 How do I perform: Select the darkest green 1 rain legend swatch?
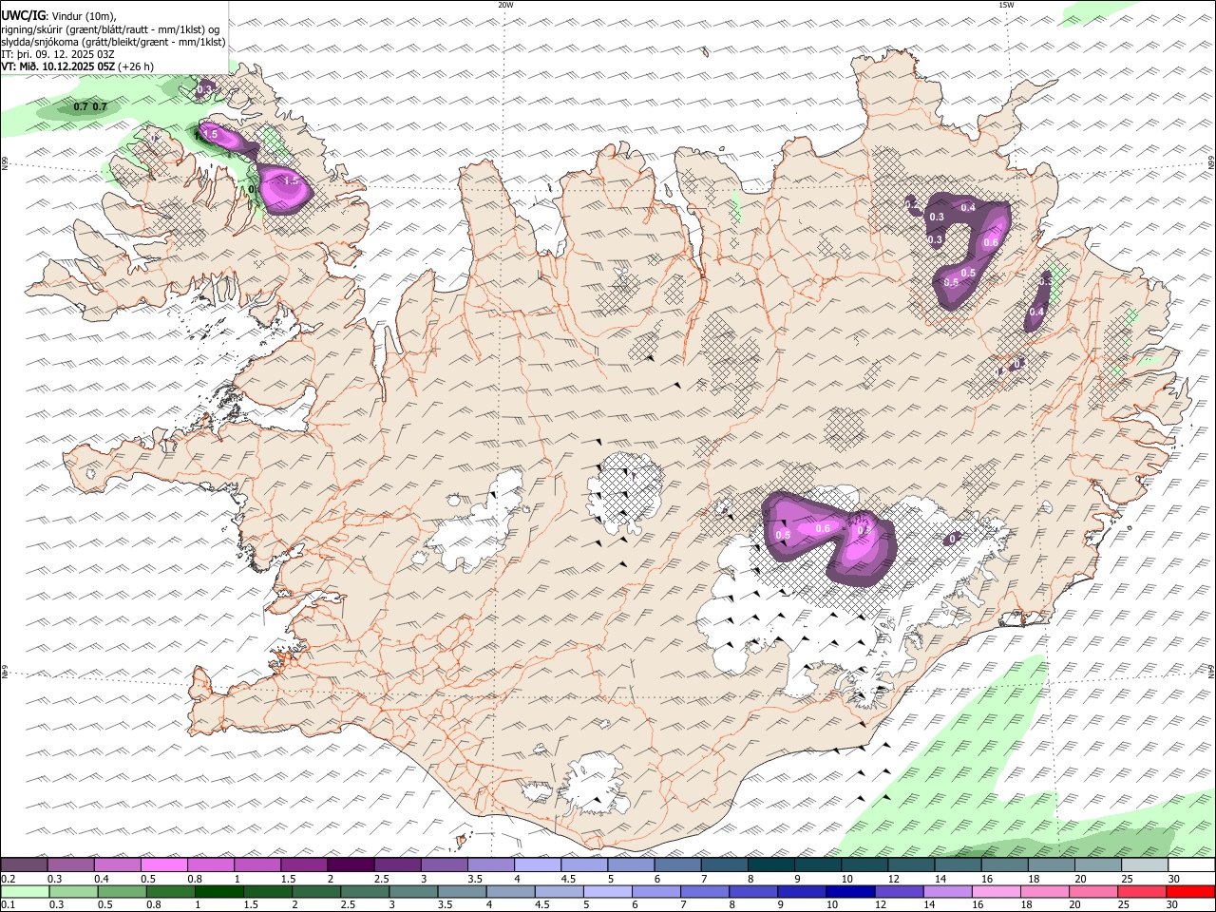[x=218, y=892]
